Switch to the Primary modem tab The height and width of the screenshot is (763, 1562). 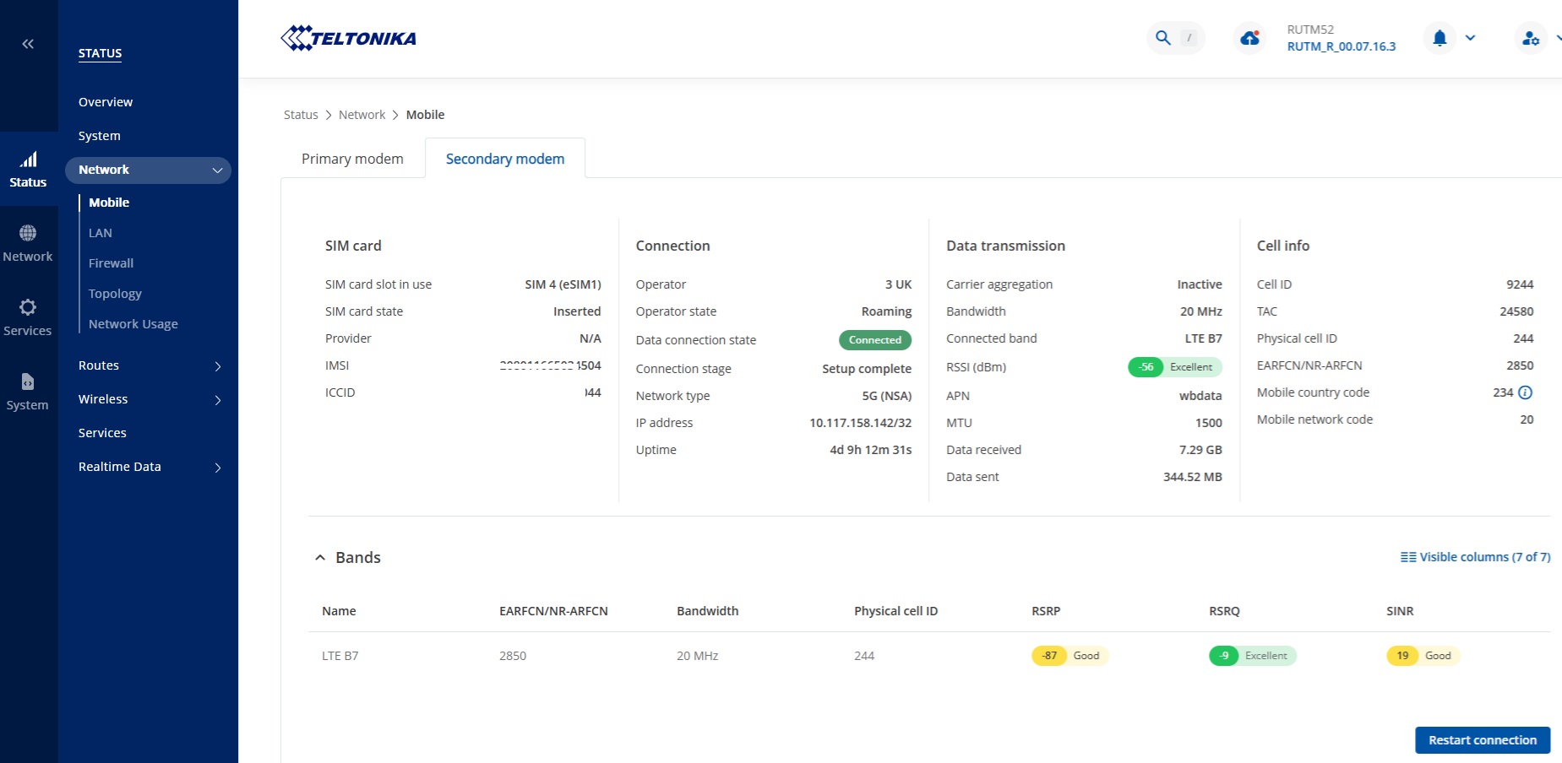point(351,158)
